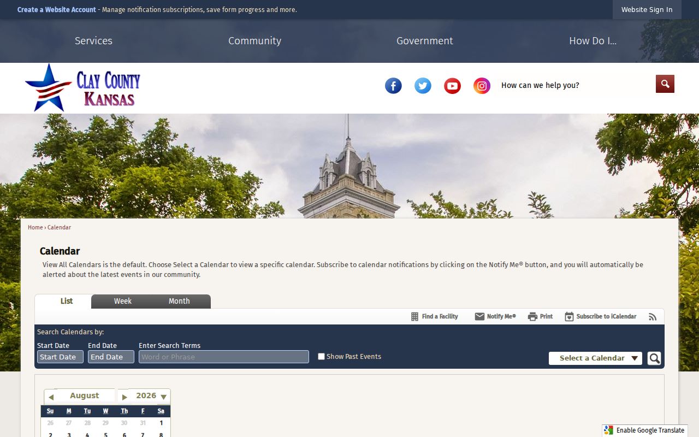Expand the How Do I... menu
This screenshot has width=699, height=437.
click(593, 41)
